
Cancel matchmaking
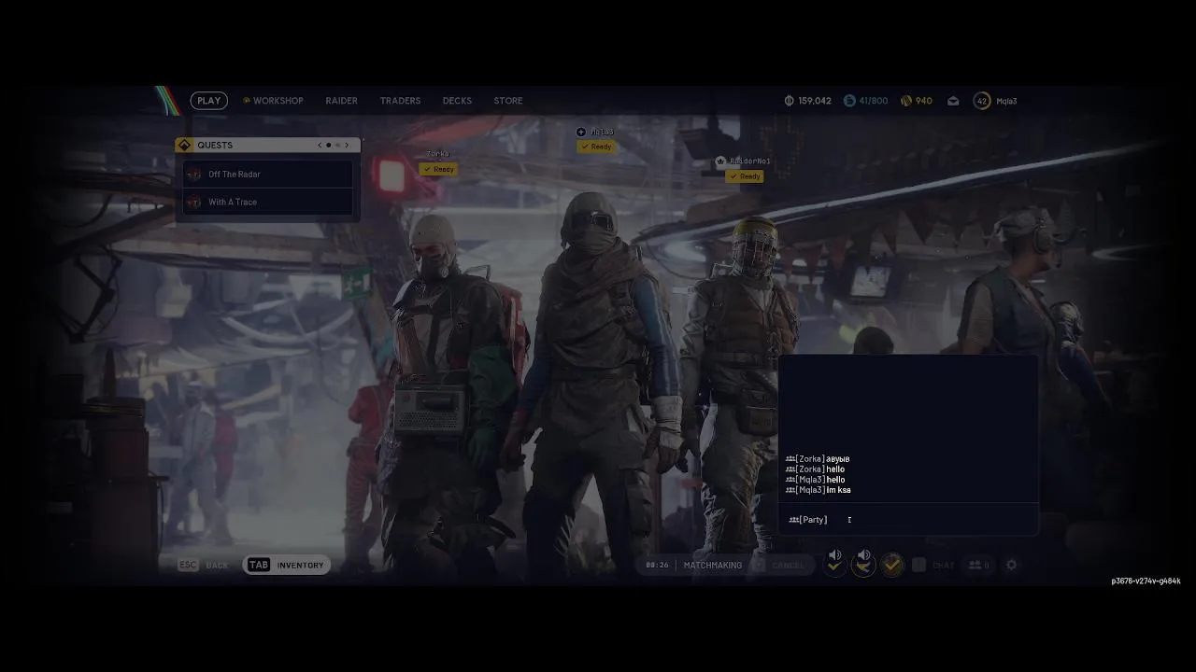point(780,565)
